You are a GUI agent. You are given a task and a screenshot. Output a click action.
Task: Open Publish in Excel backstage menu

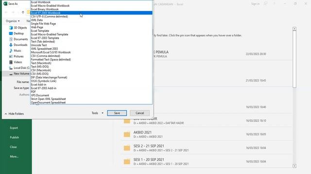15,137
